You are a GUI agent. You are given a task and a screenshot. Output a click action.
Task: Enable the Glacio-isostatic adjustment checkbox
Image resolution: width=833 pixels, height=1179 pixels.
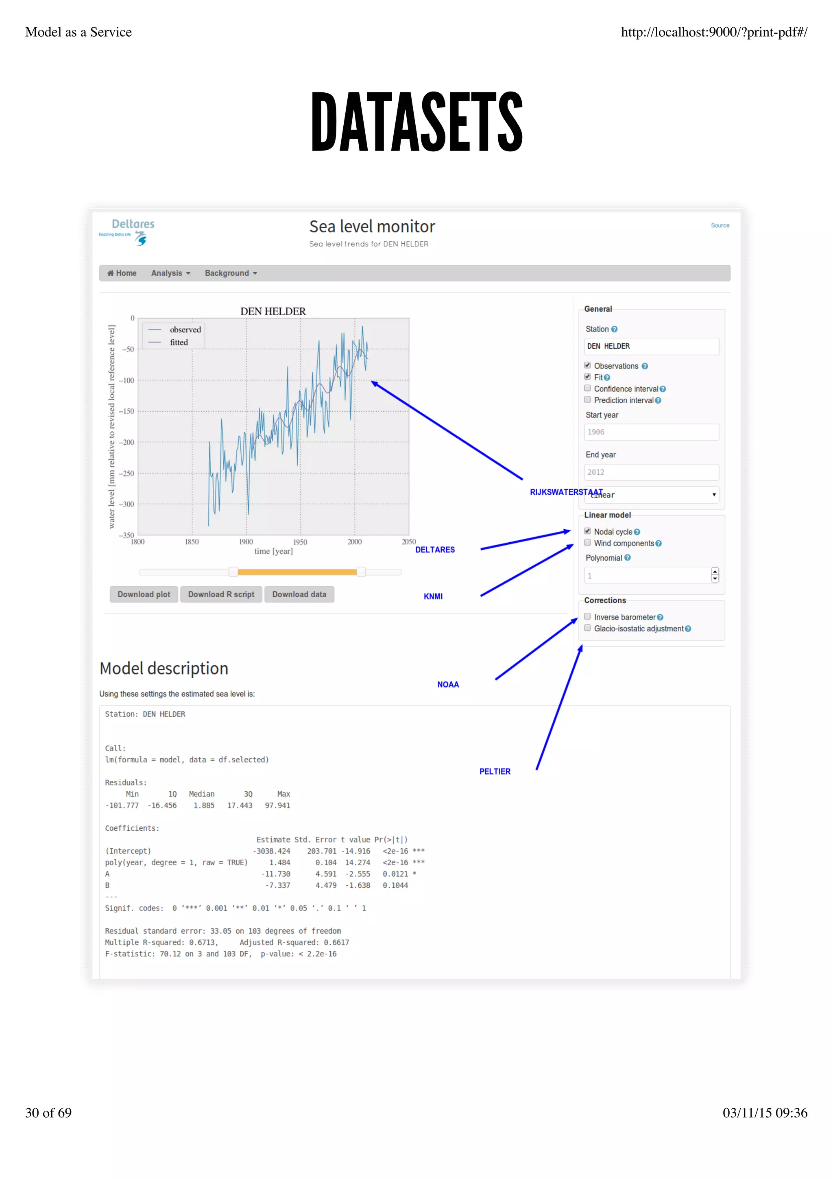(x=587, y=627)
